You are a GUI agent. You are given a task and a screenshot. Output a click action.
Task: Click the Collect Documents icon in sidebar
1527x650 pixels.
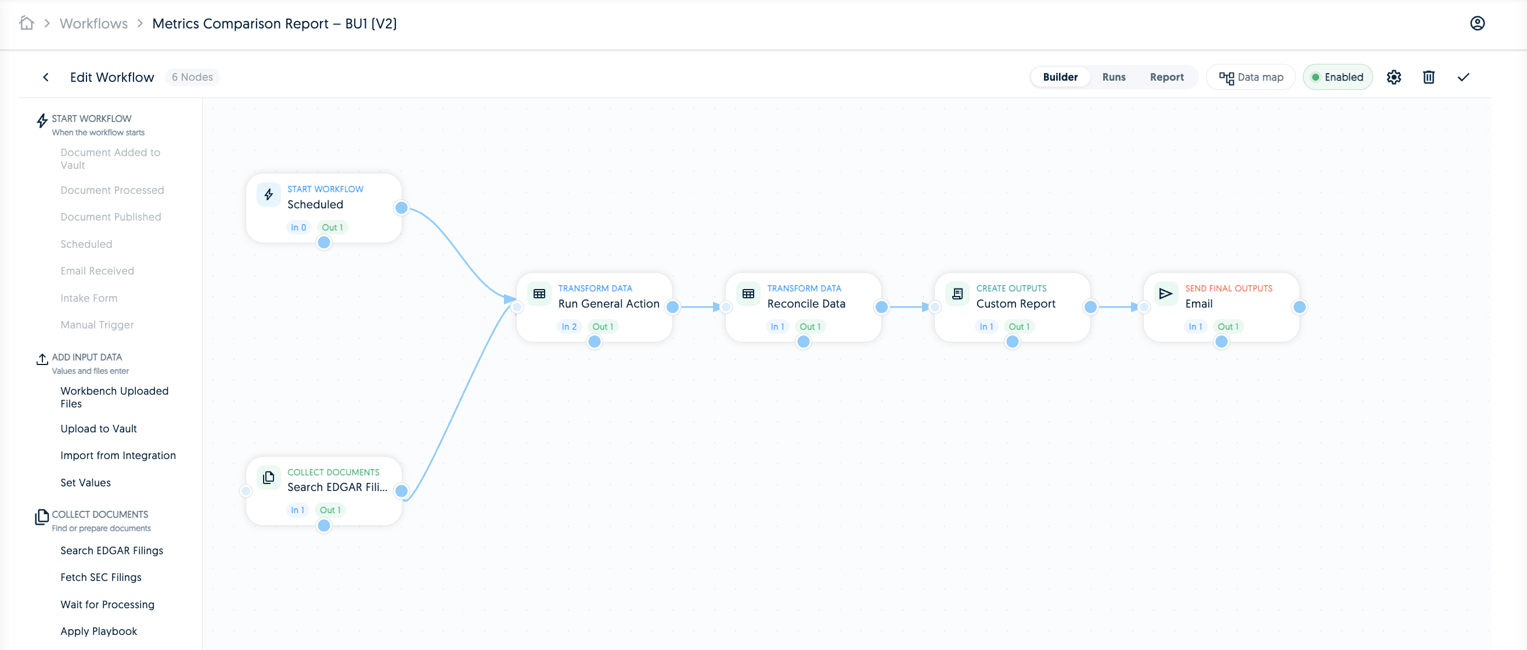(41, 517)
